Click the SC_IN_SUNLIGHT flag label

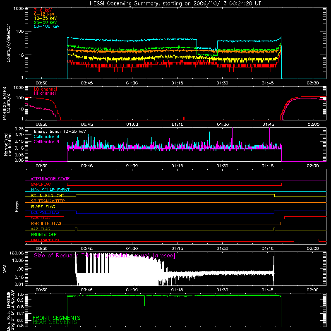tap(48, 195)
